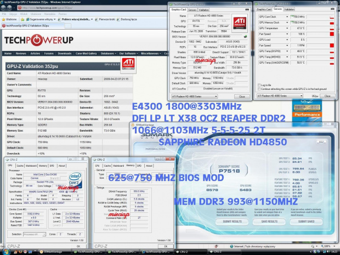Click the ATI Radeon badge on validation page

[x=128, y=64]
